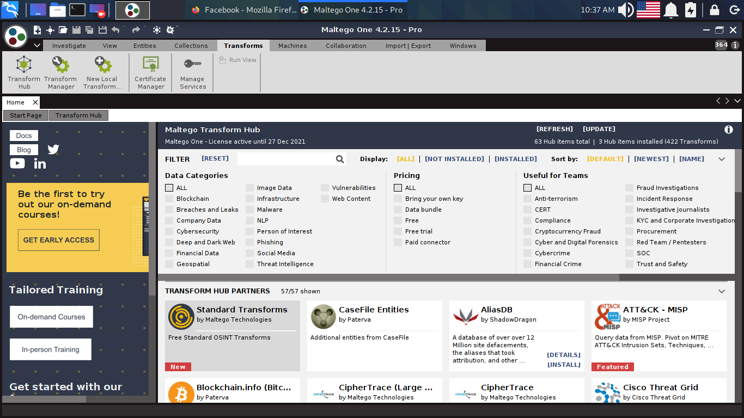Open Manage Services key icon
This screenshot has width=744, height=418.
(x=193, y=72)
